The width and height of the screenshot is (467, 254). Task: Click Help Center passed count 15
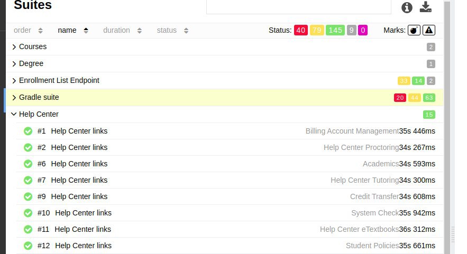[429, 115]
